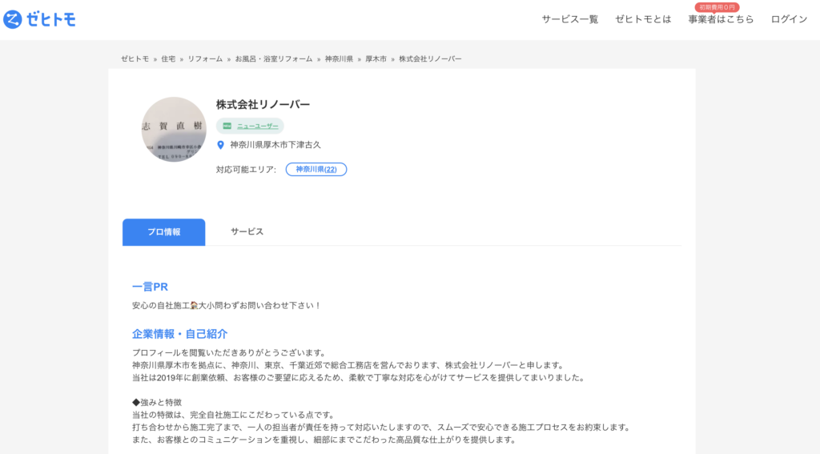Viewport: 820px width, 454px height.
Task: Click the 企業情報・自己紹介 heading
Action: pyautogui.click(x=179, y=334)
